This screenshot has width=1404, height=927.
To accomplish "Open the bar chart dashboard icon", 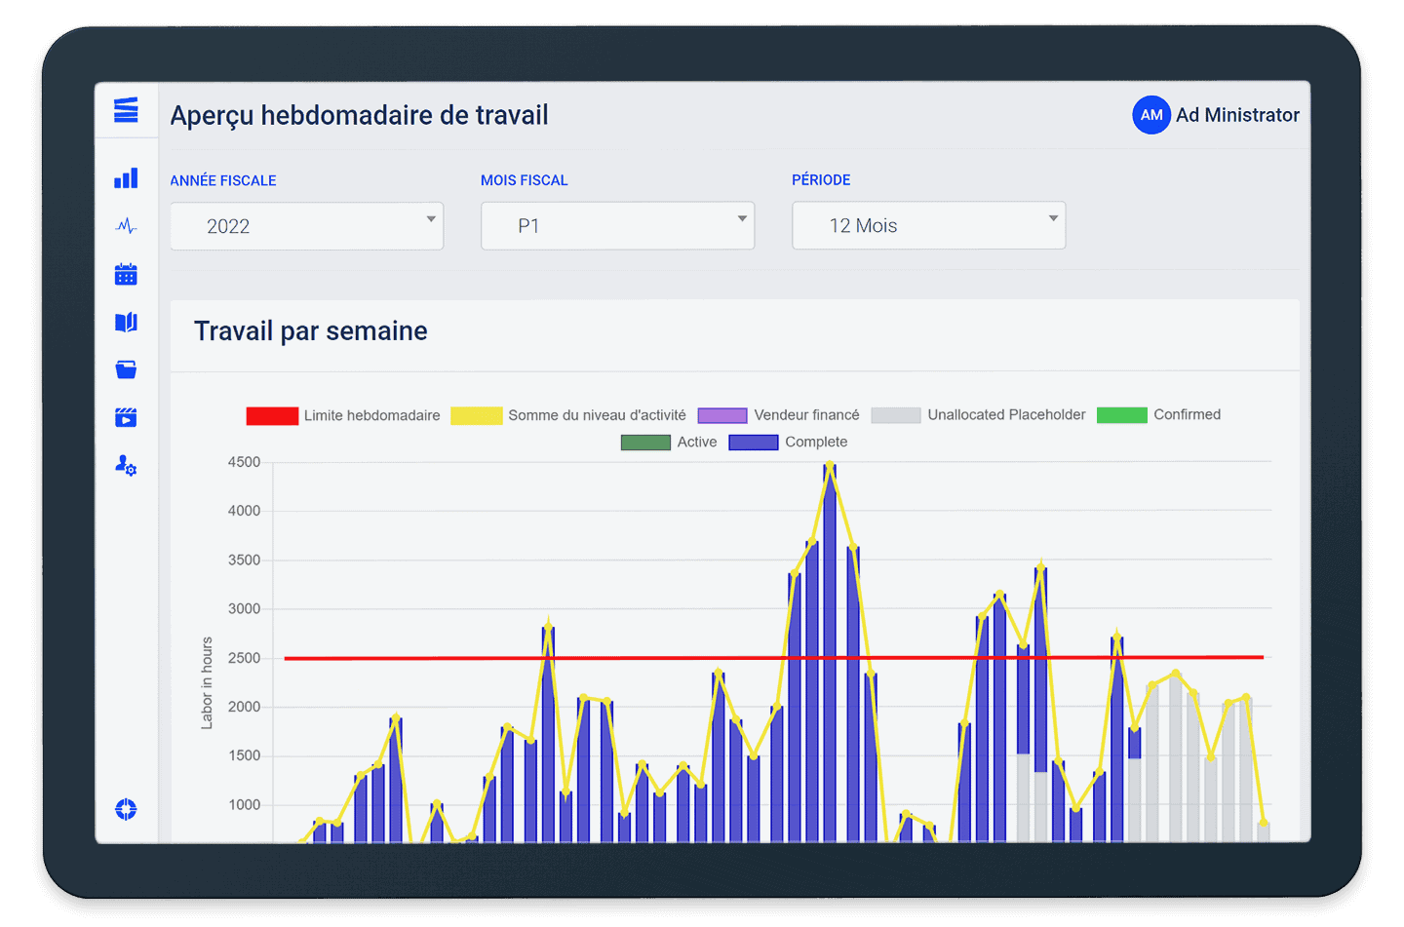I will point(126,178).
